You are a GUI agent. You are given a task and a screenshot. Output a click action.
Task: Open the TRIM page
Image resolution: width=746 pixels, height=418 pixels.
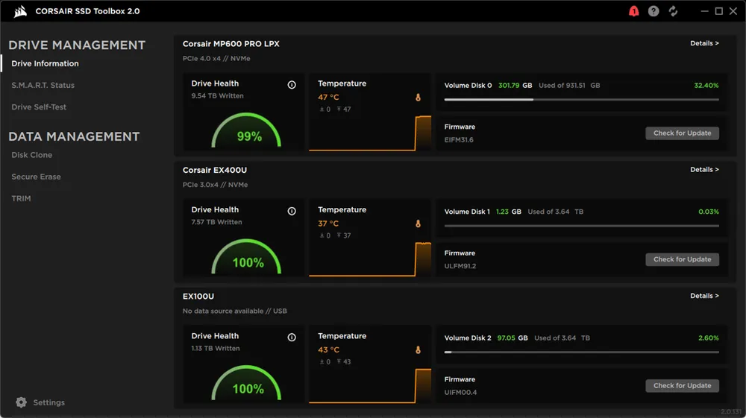[21, 198]
